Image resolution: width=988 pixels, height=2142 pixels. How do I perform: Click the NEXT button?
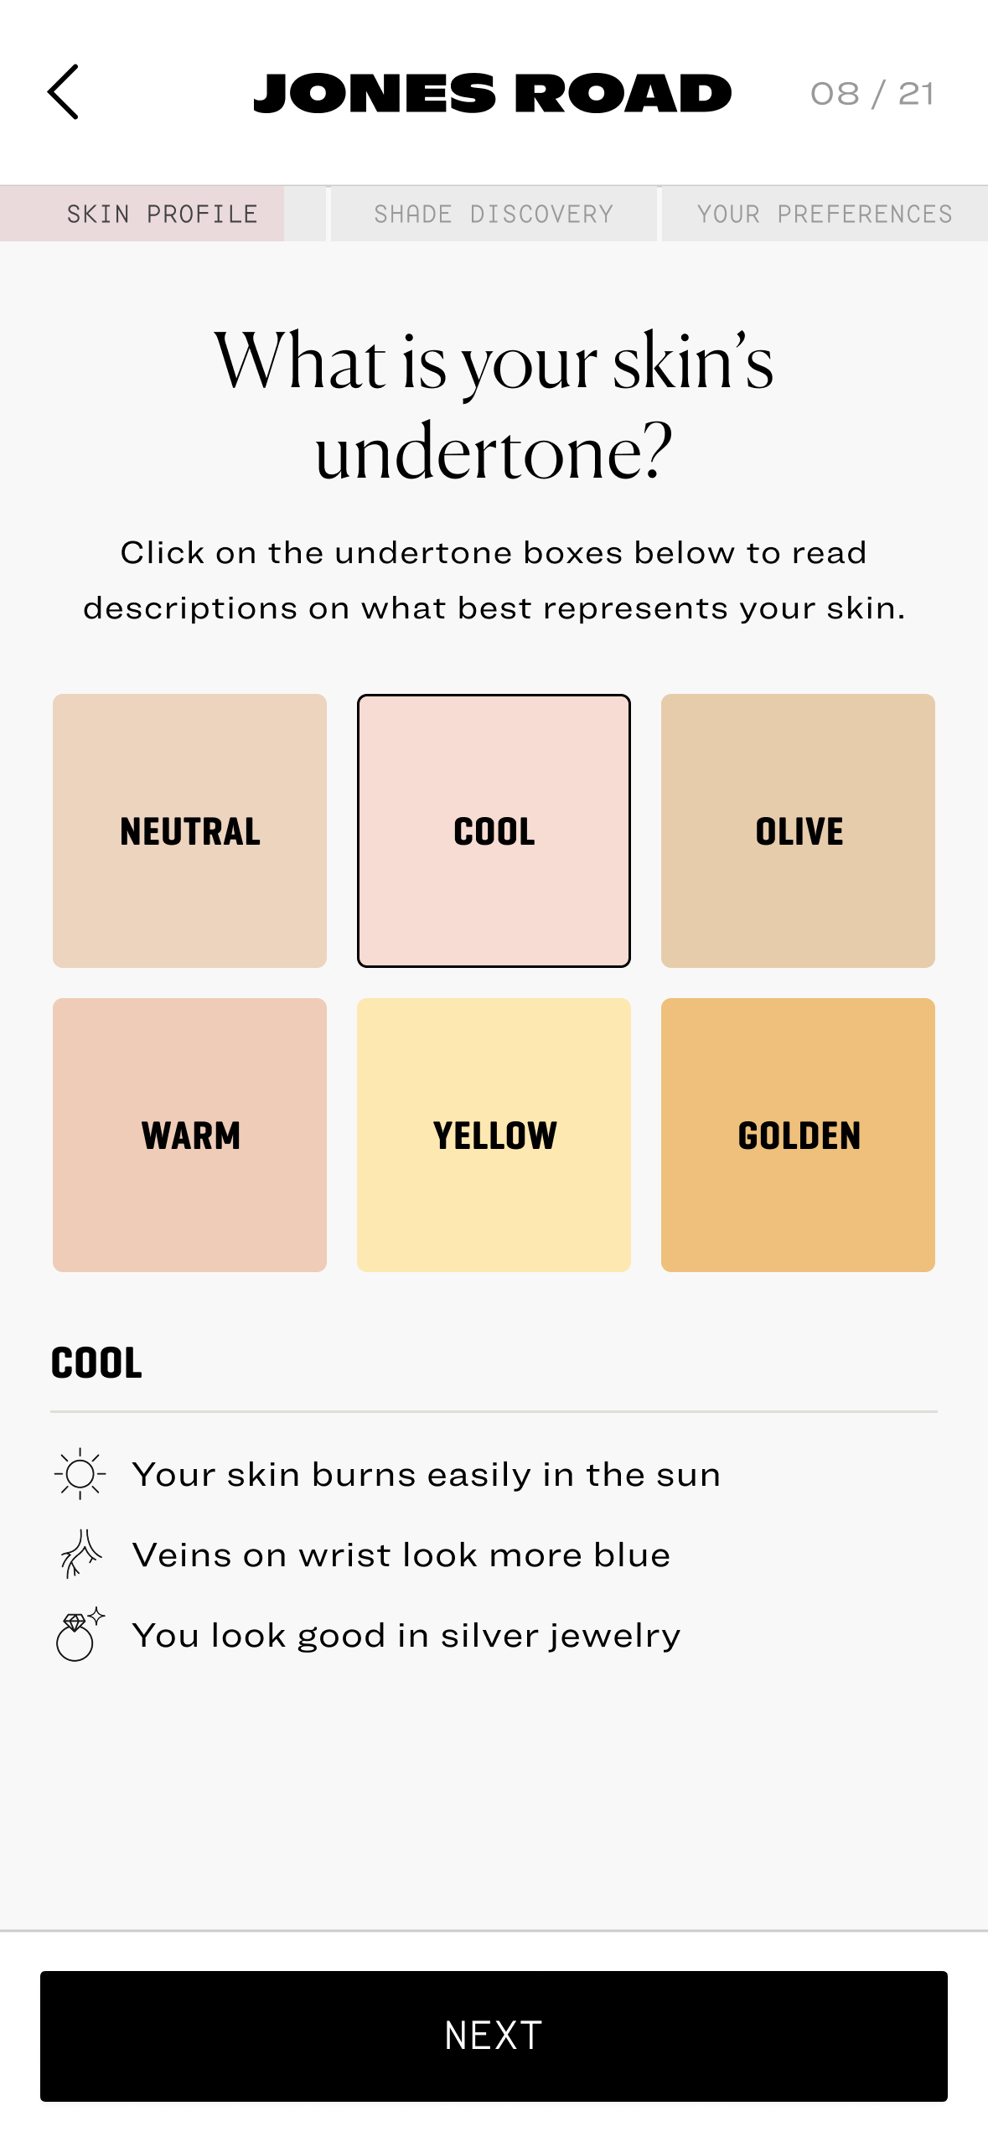(x=494, y=2034)
